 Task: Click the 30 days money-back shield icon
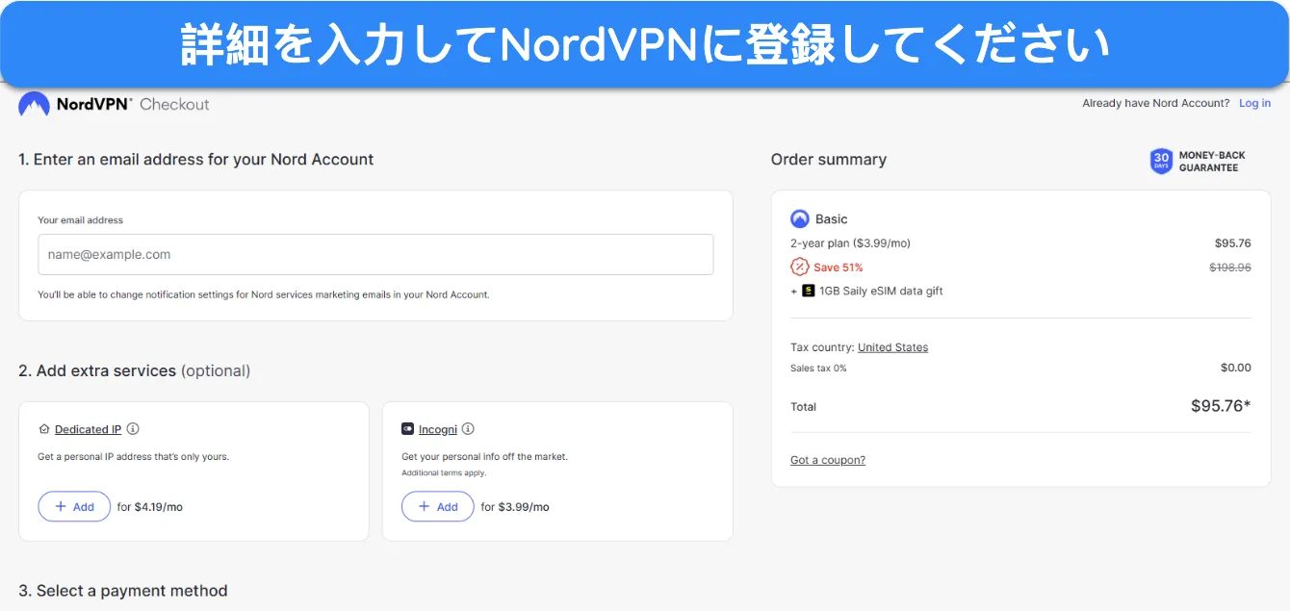pyautogui.click(x=1161, y=161)
